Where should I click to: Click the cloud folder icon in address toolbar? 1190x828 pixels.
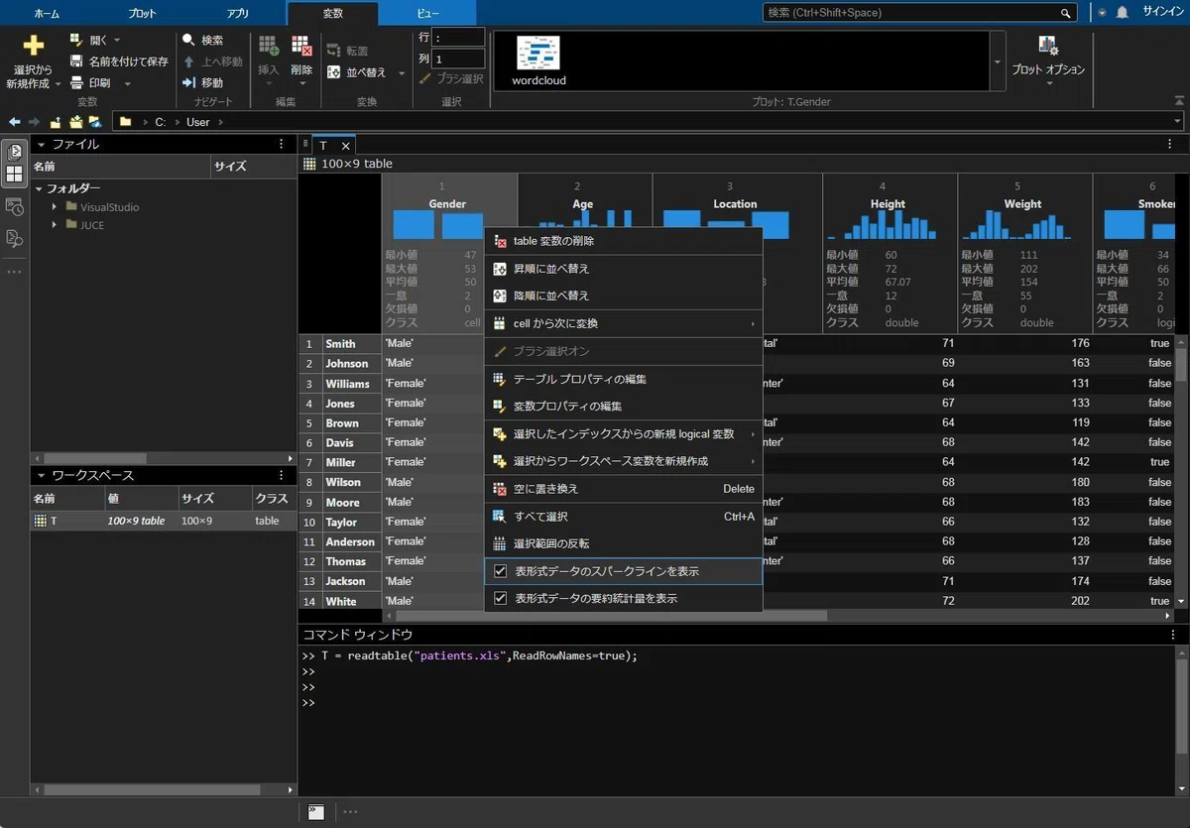click(x=95, y=122)
